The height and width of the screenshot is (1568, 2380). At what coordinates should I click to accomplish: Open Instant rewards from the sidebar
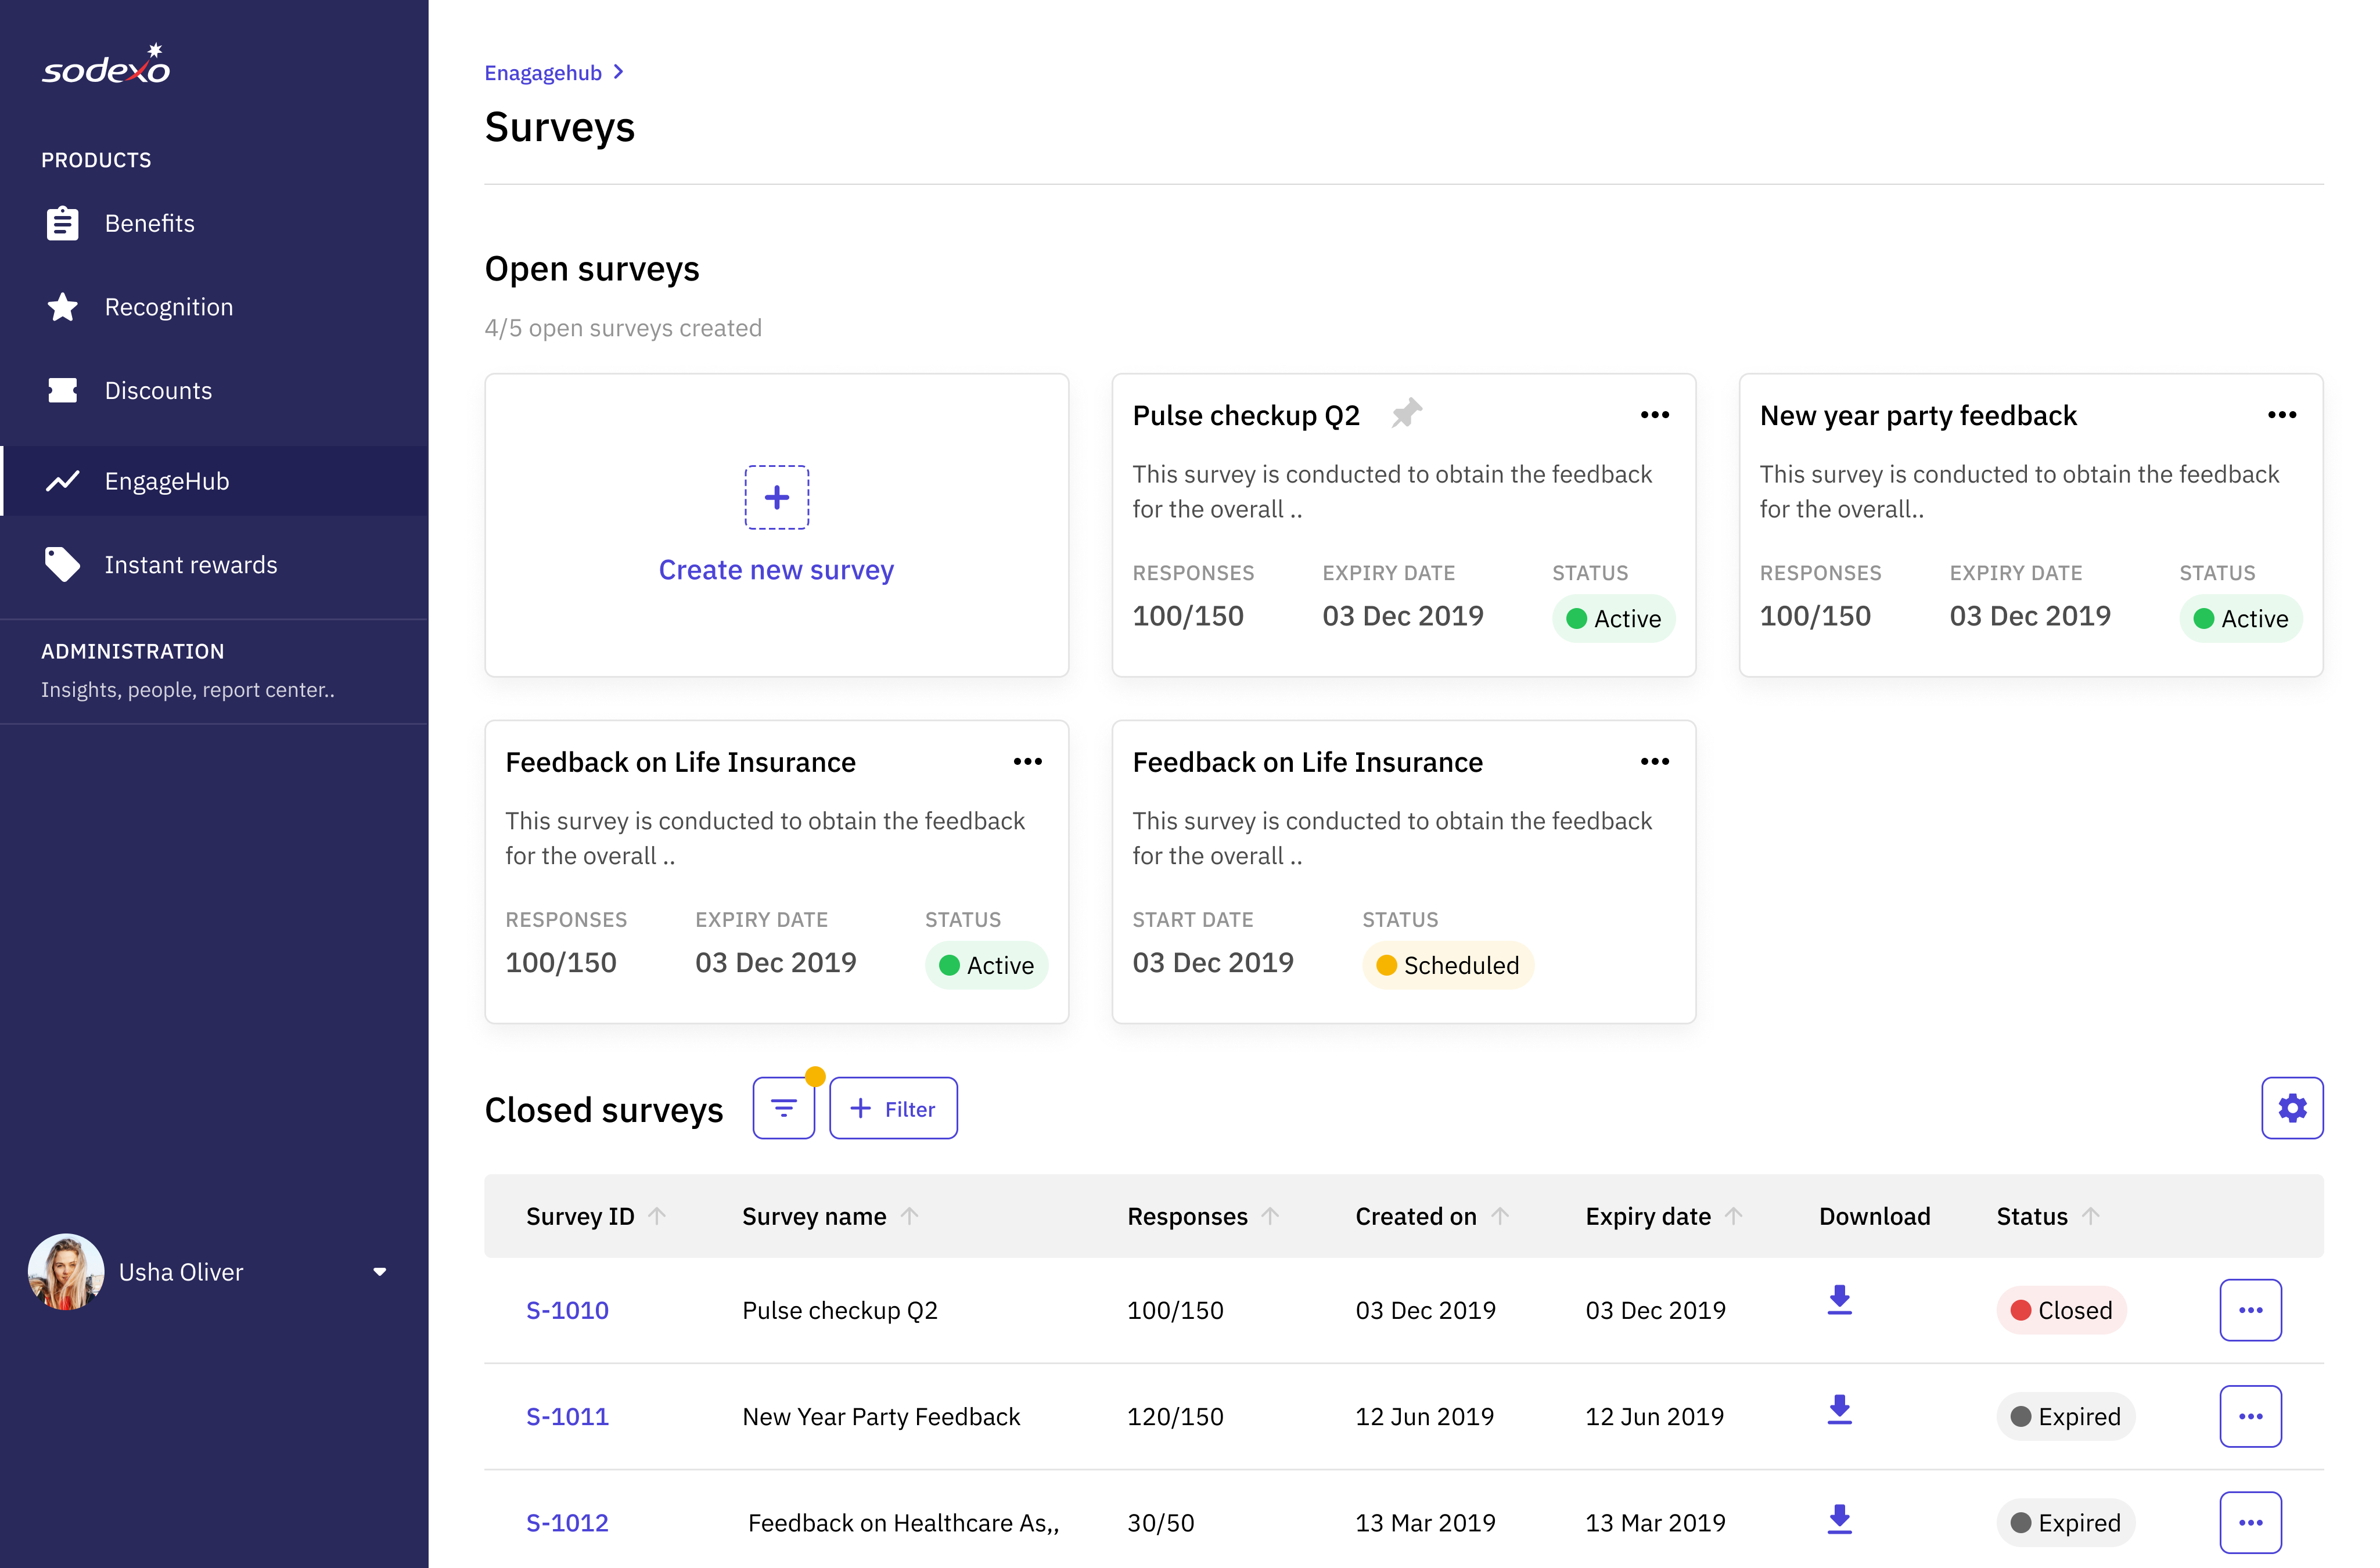coord(190,565)
